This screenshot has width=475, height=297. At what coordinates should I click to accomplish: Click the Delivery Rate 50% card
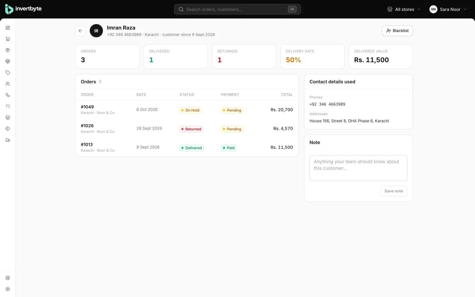[x=312, y=56]
